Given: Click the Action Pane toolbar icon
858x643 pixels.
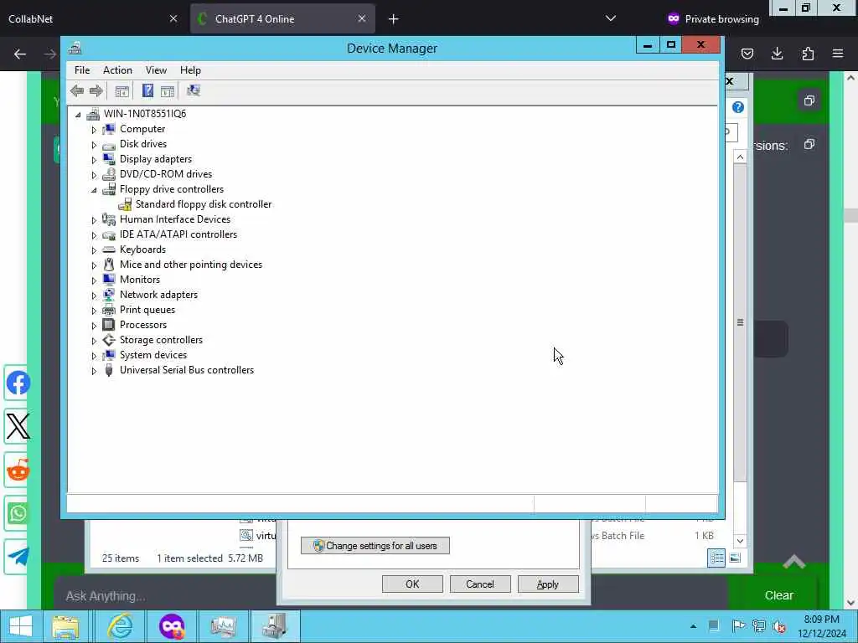Looking at the screenshot, I should click(168, 90).
